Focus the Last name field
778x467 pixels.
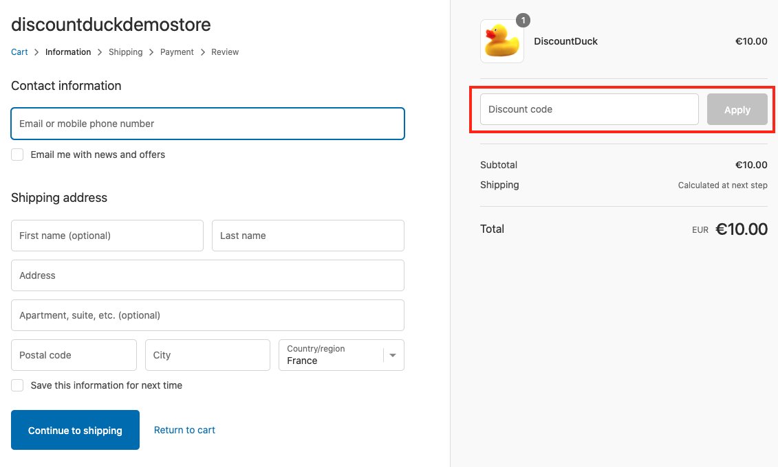307,236
